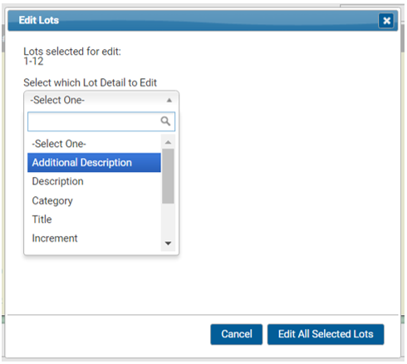Click the '1-12' lots range text
This screenshot has height=364, width=407.
33,61
